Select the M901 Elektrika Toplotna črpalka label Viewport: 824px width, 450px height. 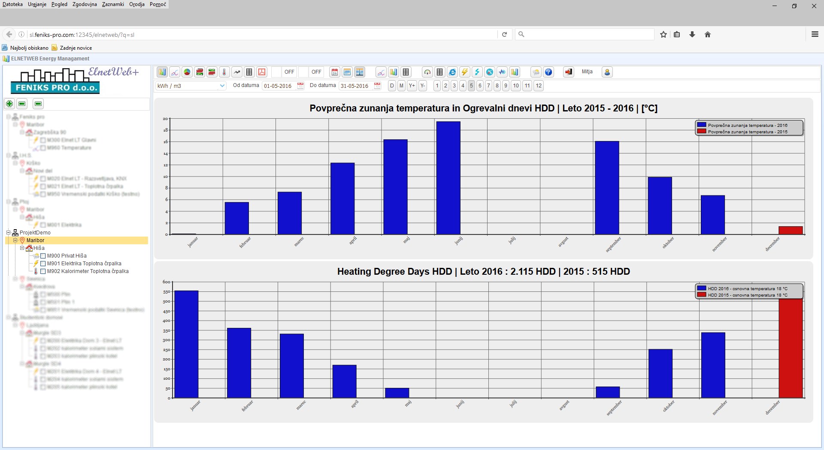coord(84,264)
